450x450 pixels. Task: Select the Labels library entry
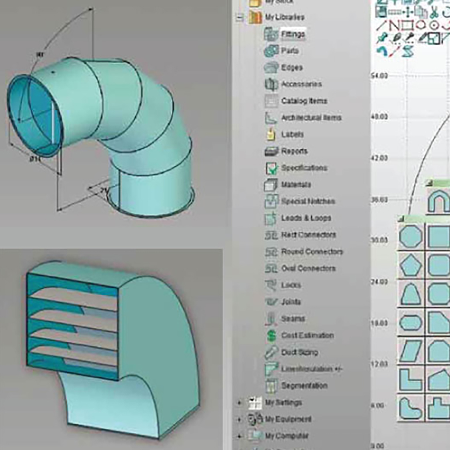[x=284, y=134]
